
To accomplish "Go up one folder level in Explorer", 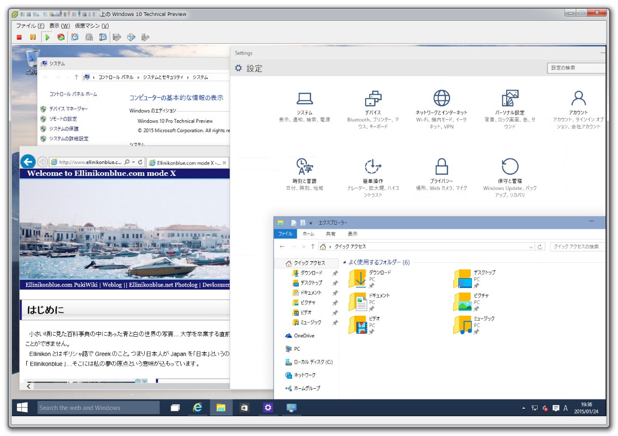I will [313, 247].
